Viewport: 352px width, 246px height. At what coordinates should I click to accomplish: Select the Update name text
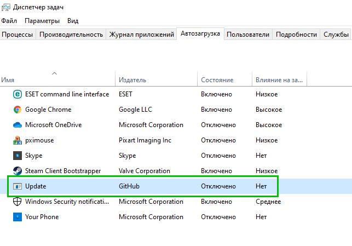pos(36,186)
